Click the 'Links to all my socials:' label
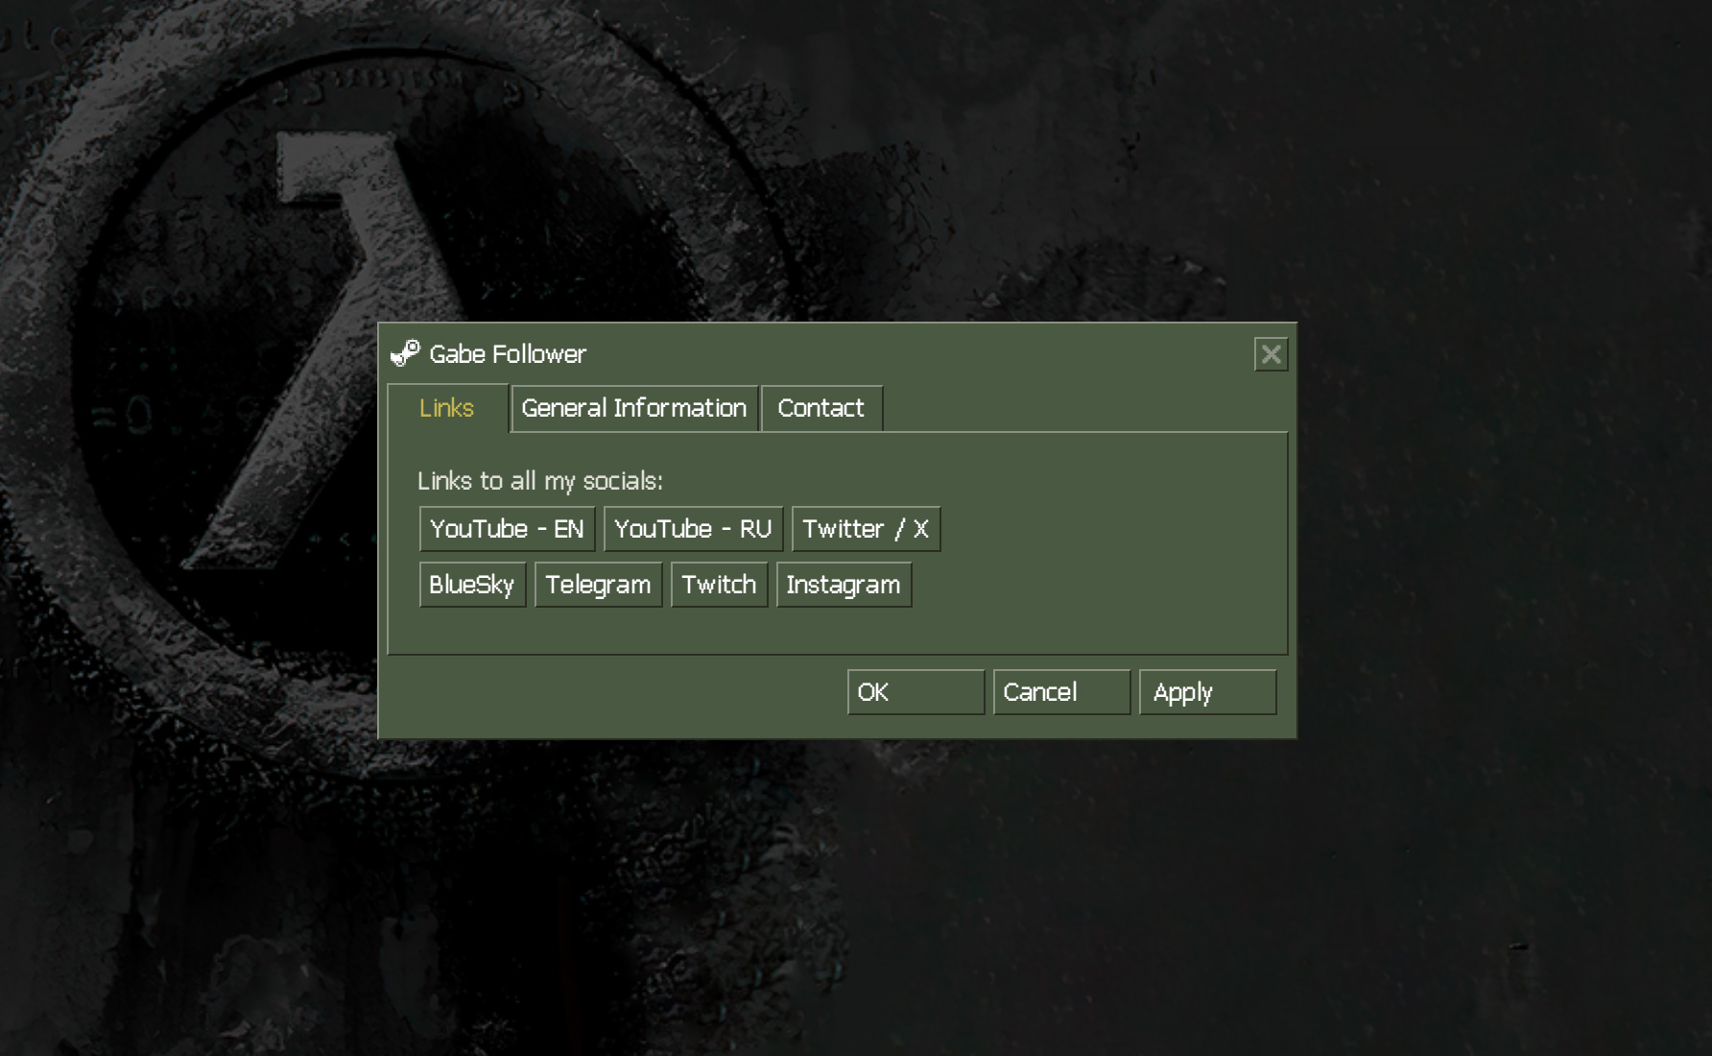 click(539, 481)
